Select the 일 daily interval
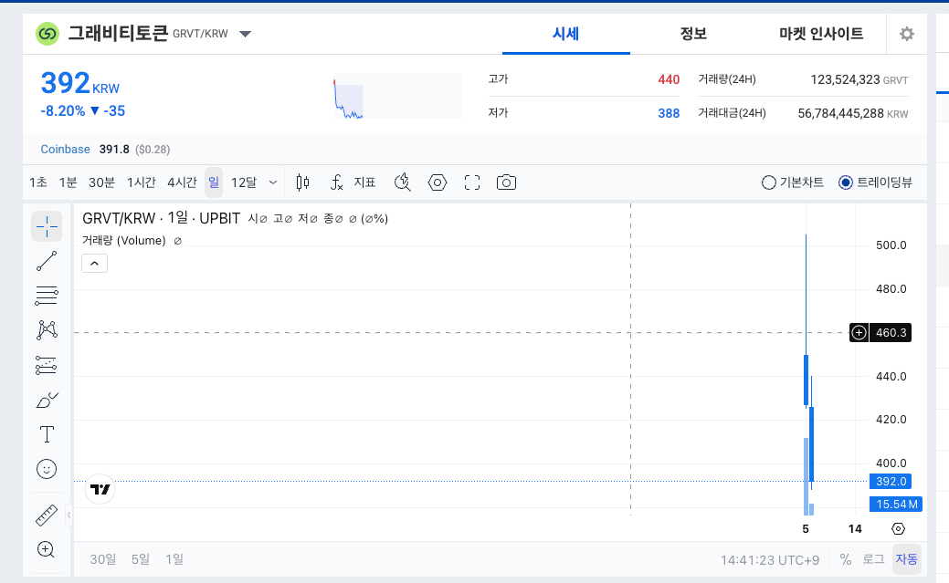This screenshot has width=949, height=583. coord(214,182)
